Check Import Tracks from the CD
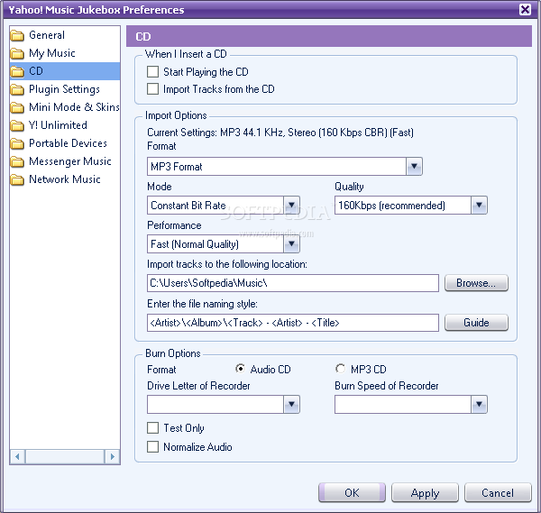 point(153,89)
